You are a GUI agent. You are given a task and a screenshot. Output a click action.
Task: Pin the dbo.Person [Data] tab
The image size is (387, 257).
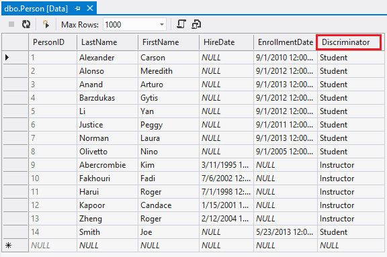click(77, 9)
